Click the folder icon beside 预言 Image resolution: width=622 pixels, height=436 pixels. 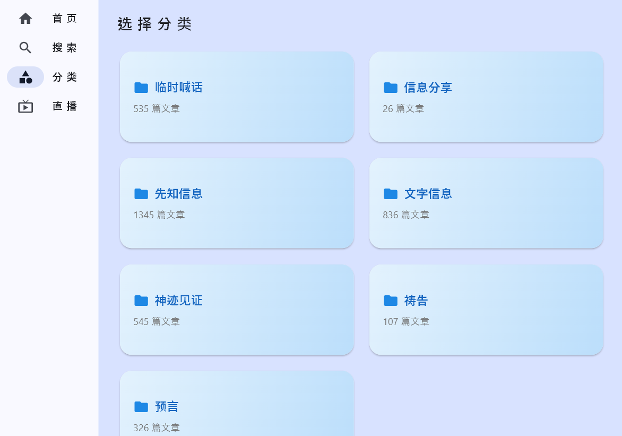141,407
